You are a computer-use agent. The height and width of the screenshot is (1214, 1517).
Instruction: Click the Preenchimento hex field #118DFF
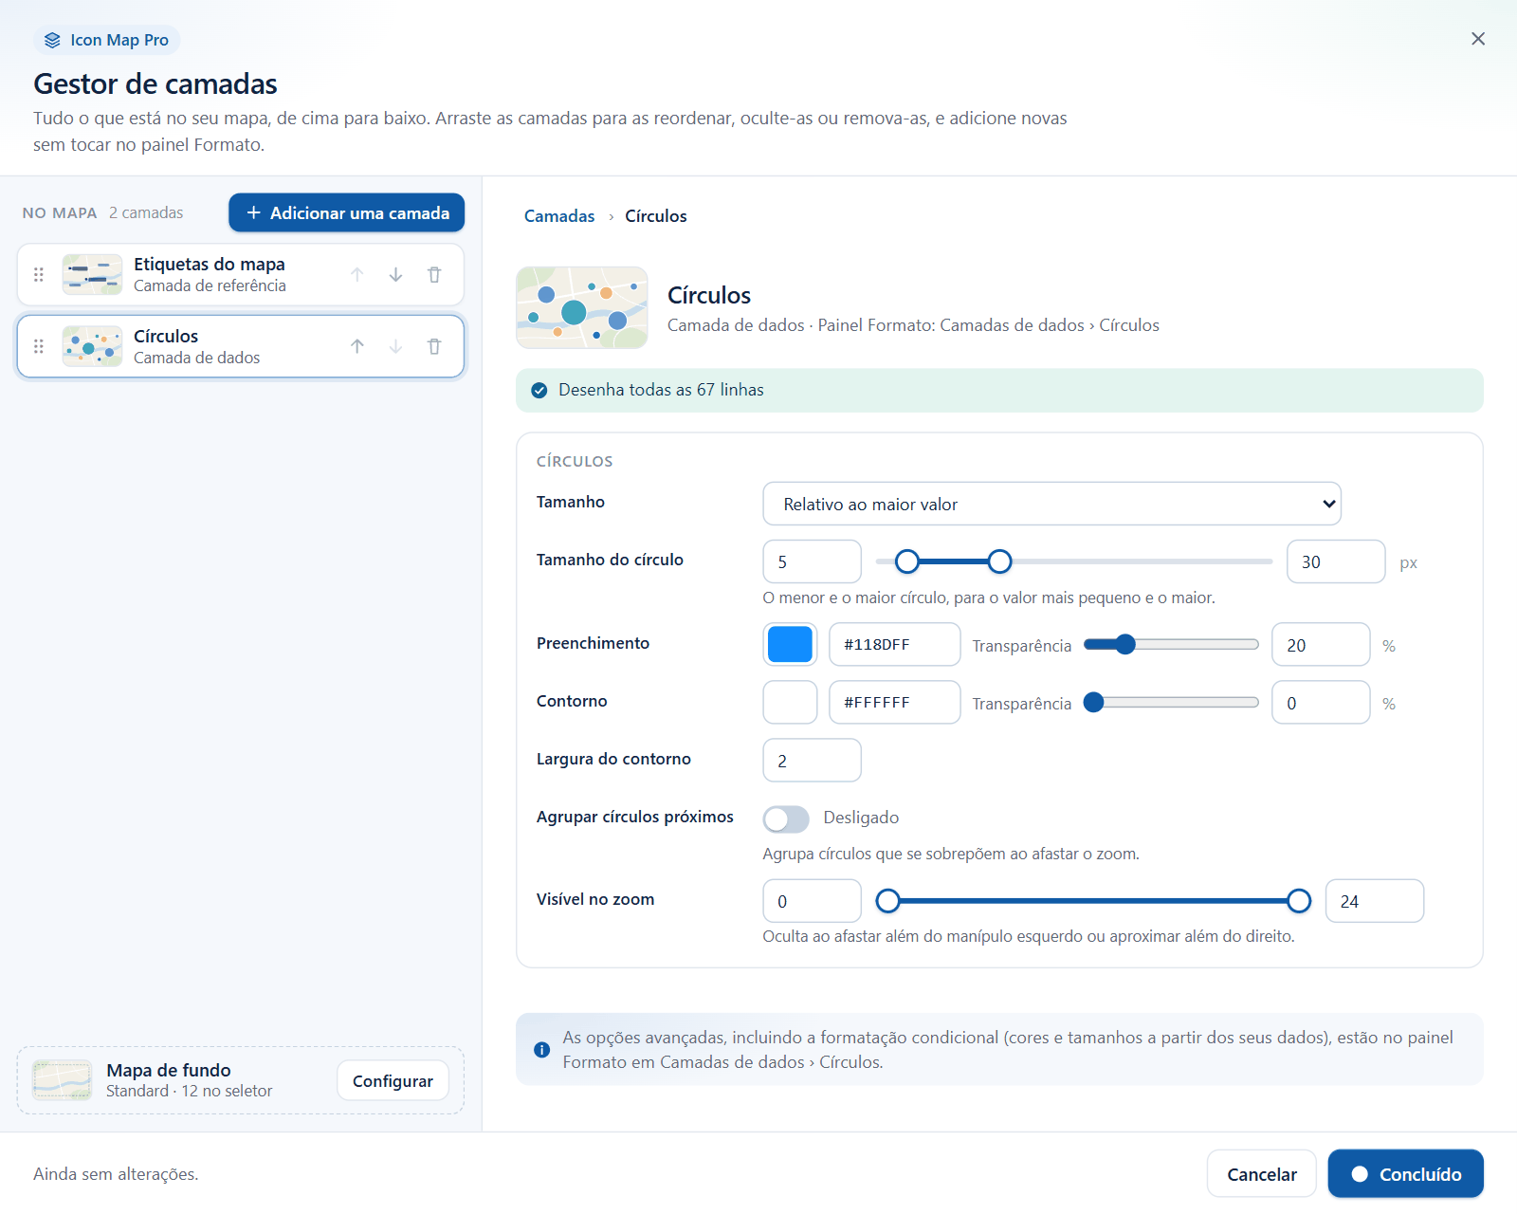pos(895,645)
